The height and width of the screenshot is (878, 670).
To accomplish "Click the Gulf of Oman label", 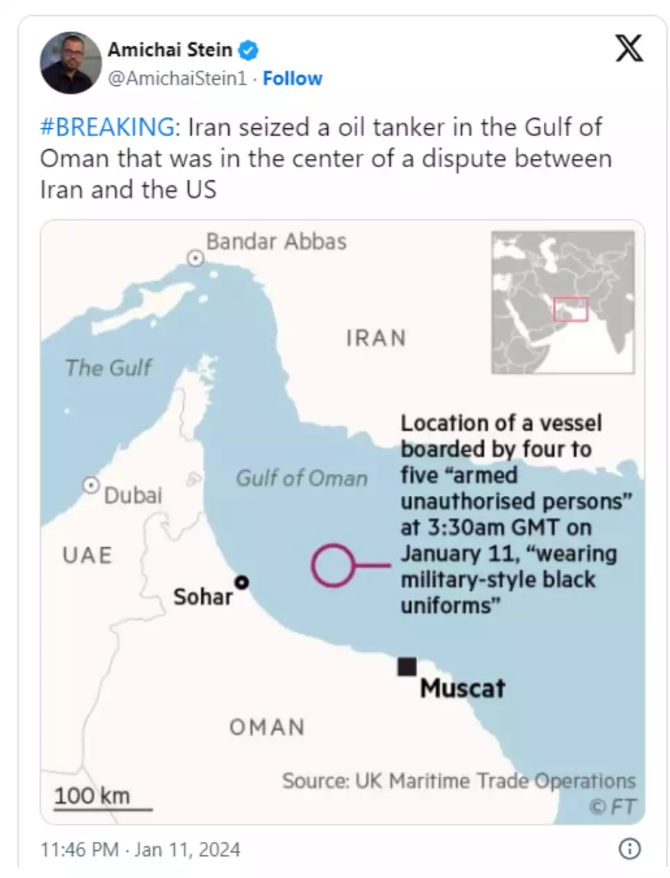I will coord(301,478).
